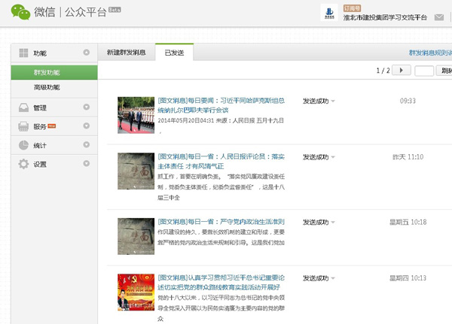The height and width of the screenshot is (324, 452).
Task: Go to next page with arrow button
Action: pyautogui.click(x=402, y=71)
